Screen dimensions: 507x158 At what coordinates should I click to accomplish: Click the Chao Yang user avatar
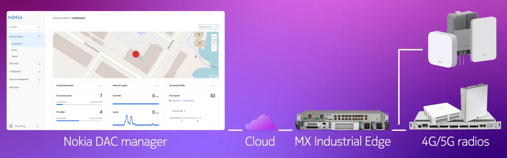(11, 126)
